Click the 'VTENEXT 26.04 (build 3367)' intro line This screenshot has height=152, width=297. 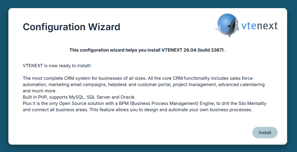[148, 50]
